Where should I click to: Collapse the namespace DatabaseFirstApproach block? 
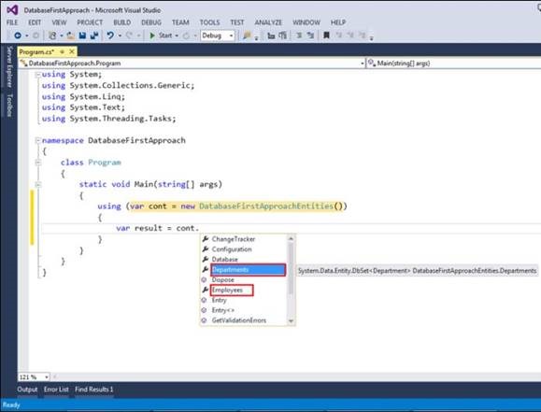point(38,140)
